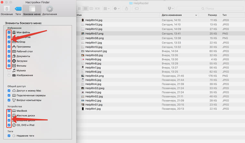
Task: Uncheck the Фильмы checkbox
Action: tap(9, 66)
